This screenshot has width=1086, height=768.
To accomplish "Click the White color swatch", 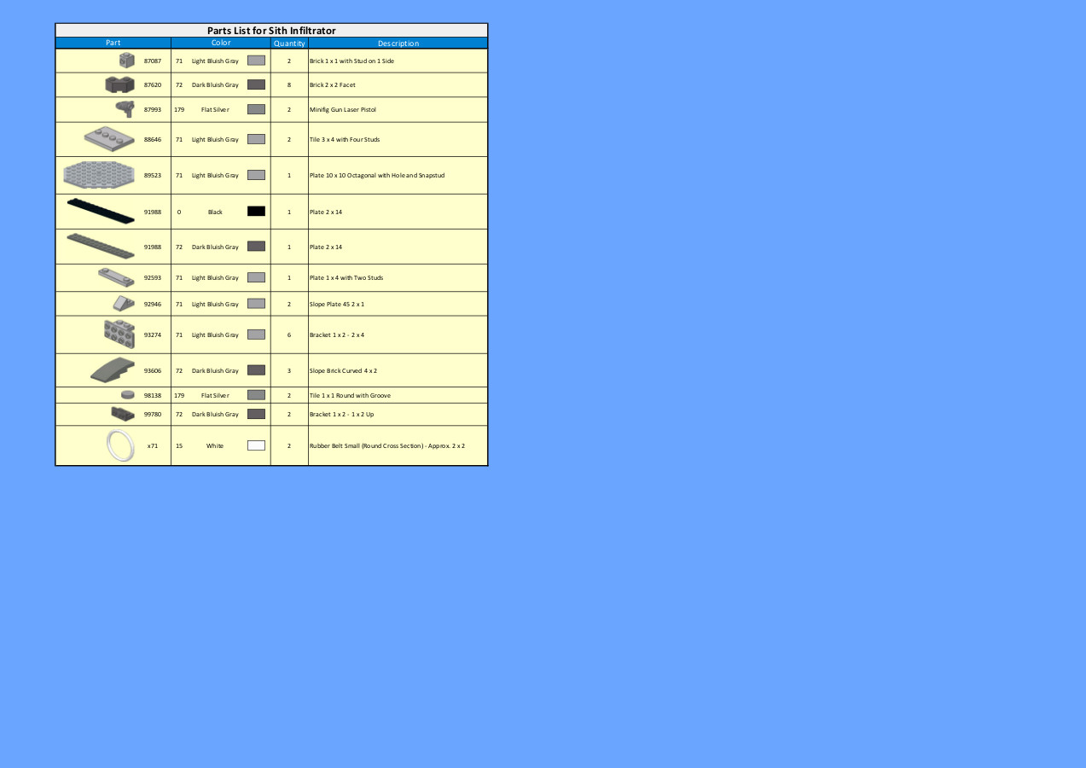I will pyautogui.click(x=256, y=445).
